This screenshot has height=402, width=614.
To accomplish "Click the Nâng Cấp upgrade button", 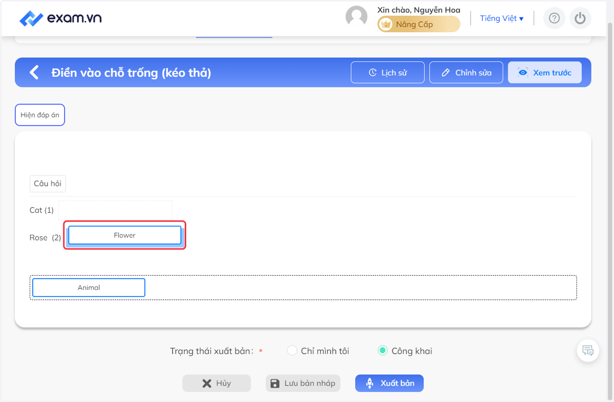I will [x=419, y=24].
